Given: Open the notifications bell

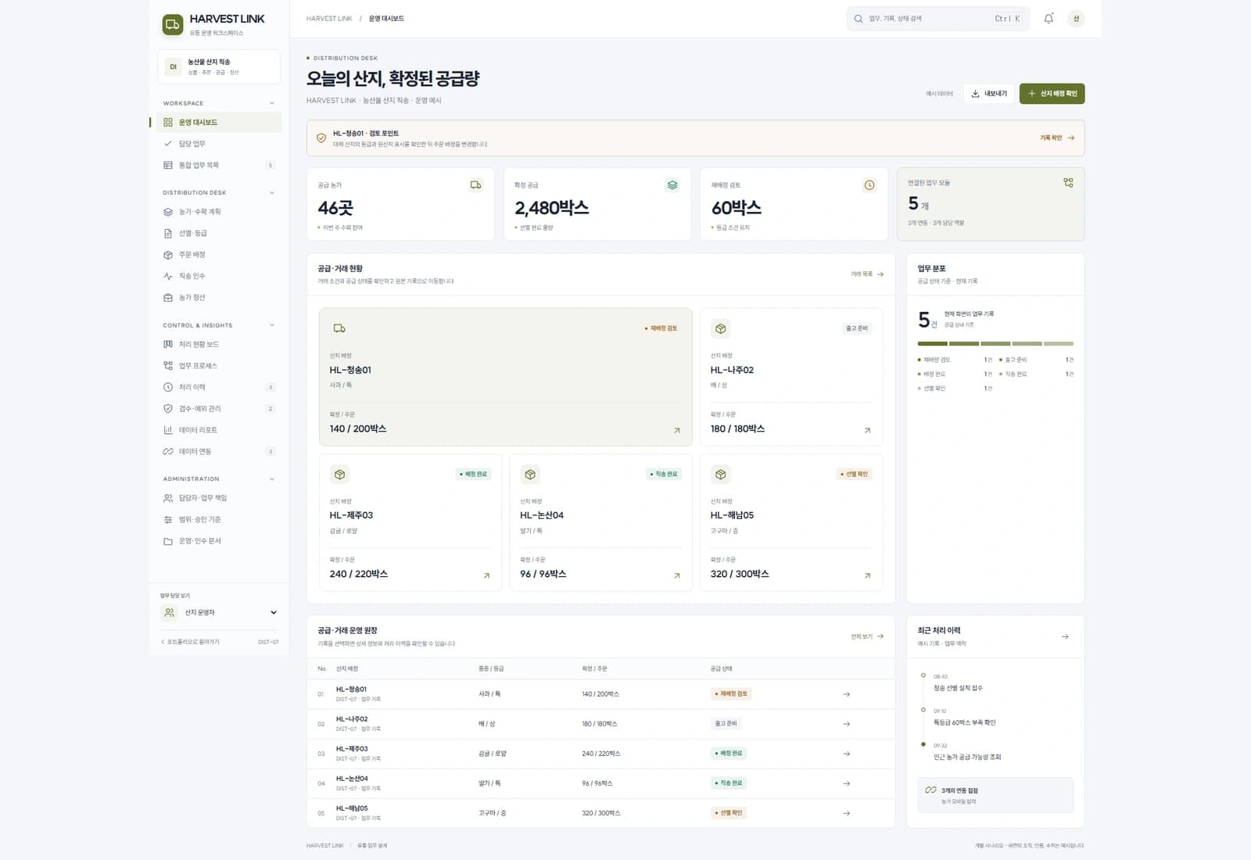Looking at the screenshot, I should click(x=1048, y=19).
